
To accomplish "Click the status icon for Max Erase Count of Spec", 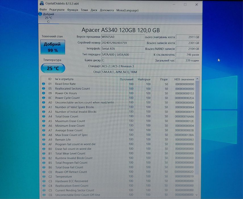I will [x=44, y=135].
